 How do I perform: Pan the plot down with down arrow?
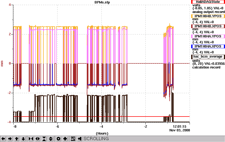click(x=23, y=139)
